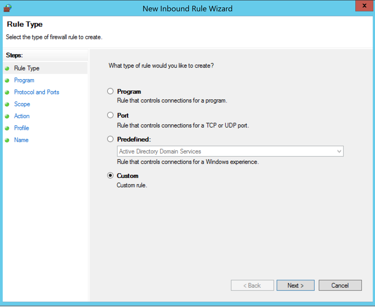Click green bullet beside Program step

[x=7, y=80]
